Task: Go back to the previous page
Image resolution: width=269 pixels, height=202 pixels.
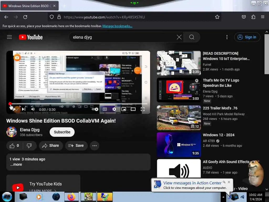Action: 6,17
